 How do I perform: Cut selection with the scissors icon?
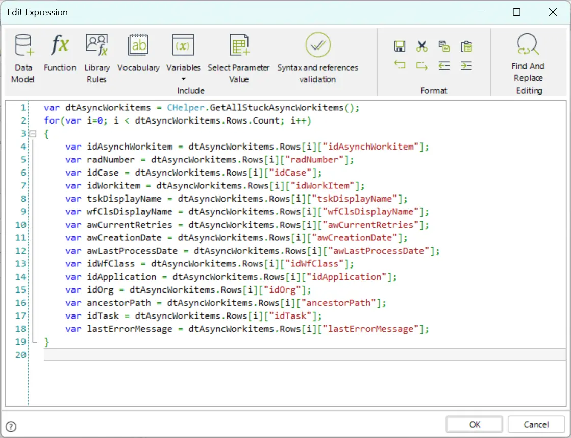coord(421,46)
